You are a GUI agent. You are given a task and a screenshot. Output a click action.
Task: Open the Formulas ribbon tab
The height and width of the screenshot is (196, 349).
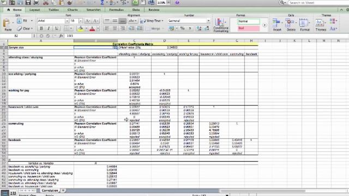[x=116, y=10]
